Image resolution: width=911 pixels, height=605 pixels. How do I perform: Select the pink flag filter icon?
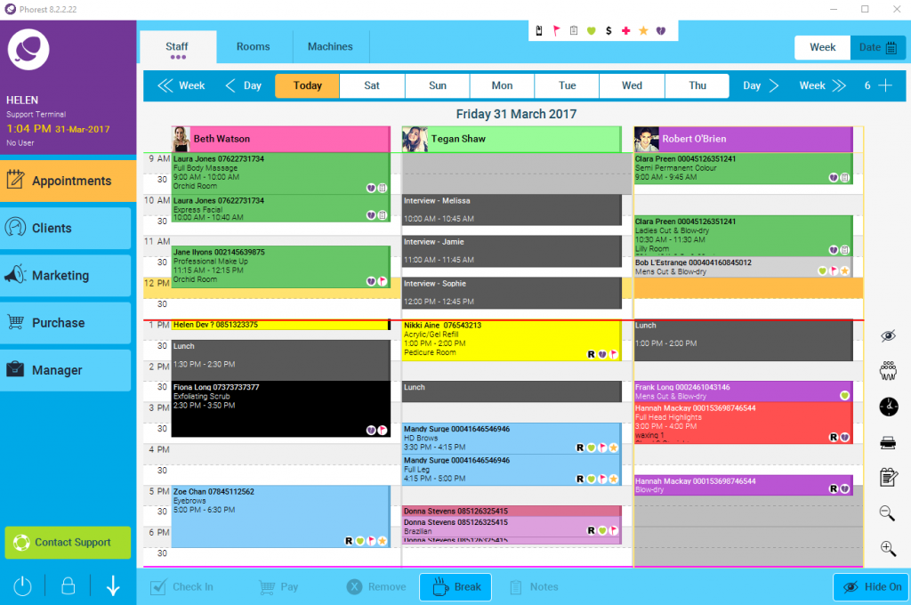click(x=557, y=31)
